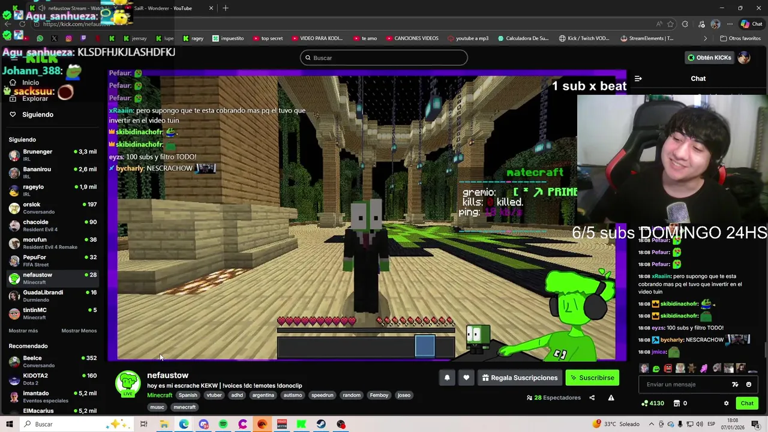Click Regala Suscripciones button

[x=520, y=378]
